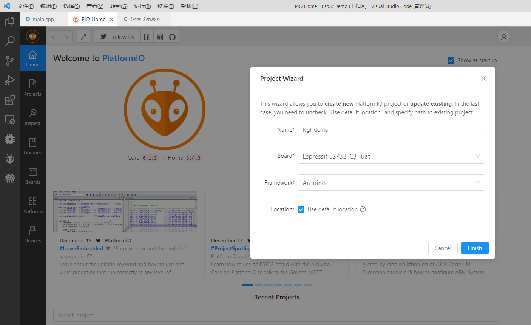Expand PIO Home to full view

tap(83, 37)
